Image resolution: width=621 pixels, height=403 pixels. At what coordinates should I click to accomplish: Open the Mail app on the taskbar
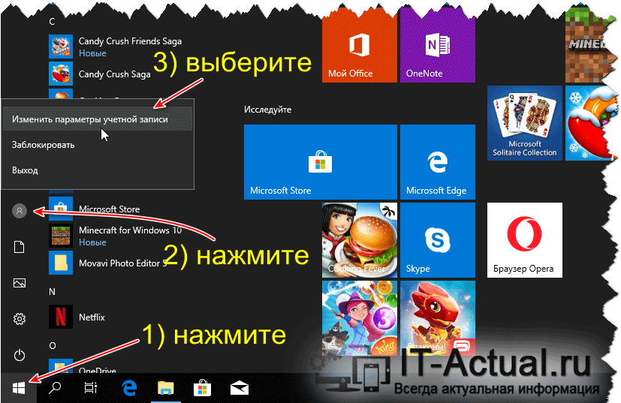(x=239, y=388)
